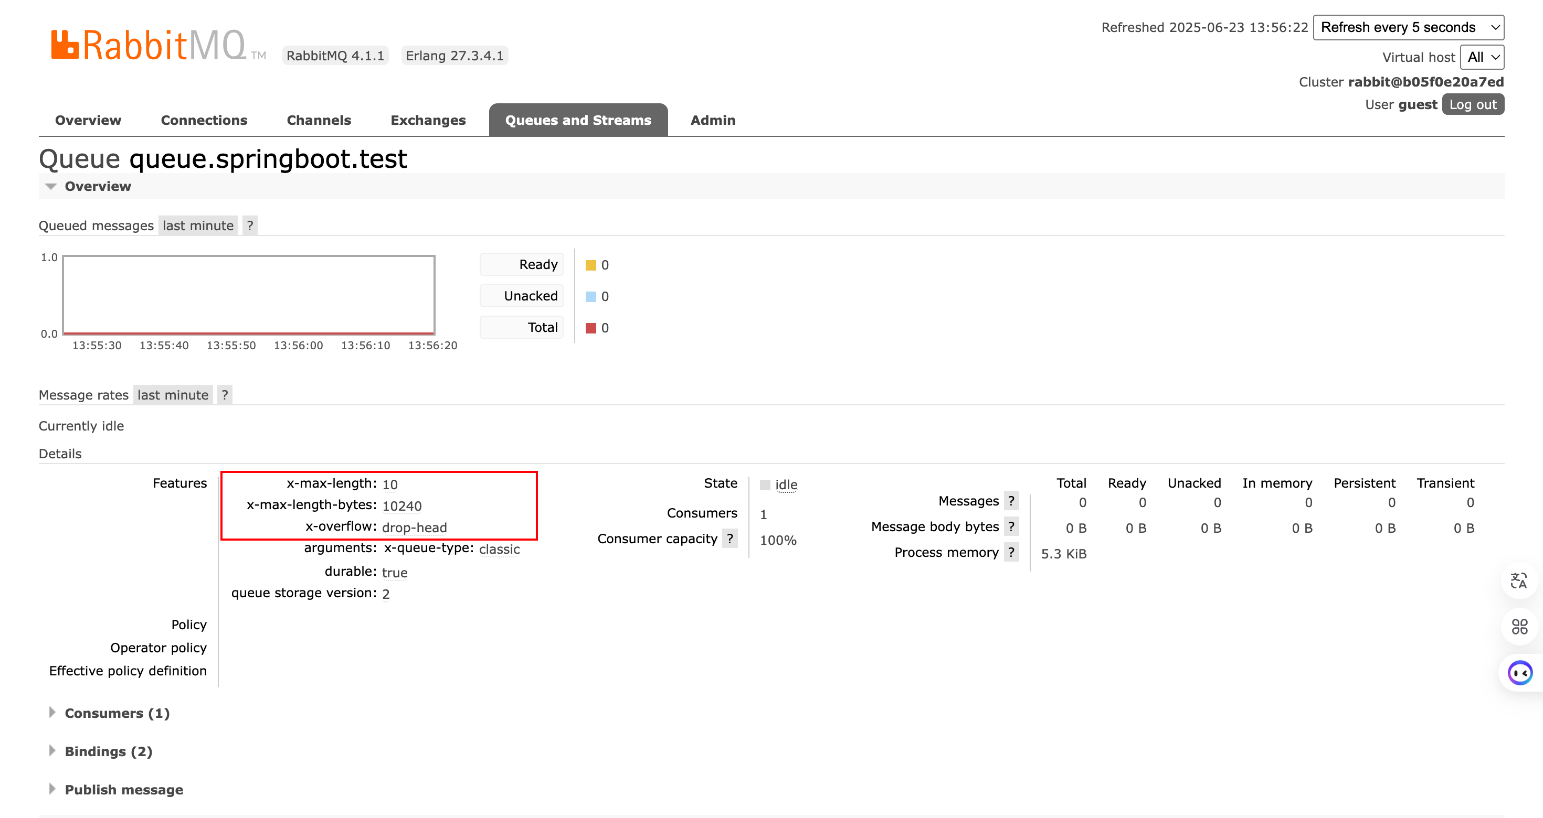Screen dimensions: 1543x818
Task: Click the Refreshed 2025-06-23 13:56:22 timestamp
Action: 1204,27
